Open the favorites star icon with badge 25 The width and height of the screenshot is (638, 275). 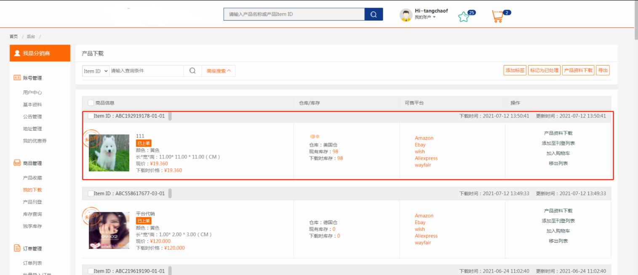point(464,17)
